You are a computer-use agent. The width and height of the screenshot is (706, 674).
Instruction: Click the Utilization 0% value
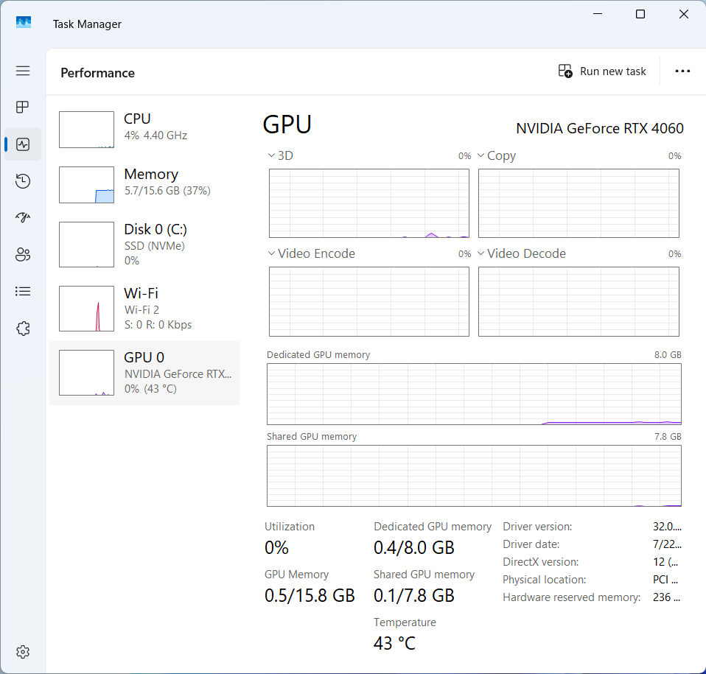[276, 547]
